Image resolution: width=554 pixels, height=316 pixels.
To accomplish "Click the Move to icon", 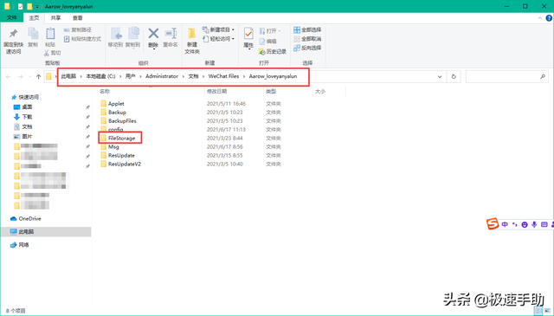I will click(x=116, y=34).
